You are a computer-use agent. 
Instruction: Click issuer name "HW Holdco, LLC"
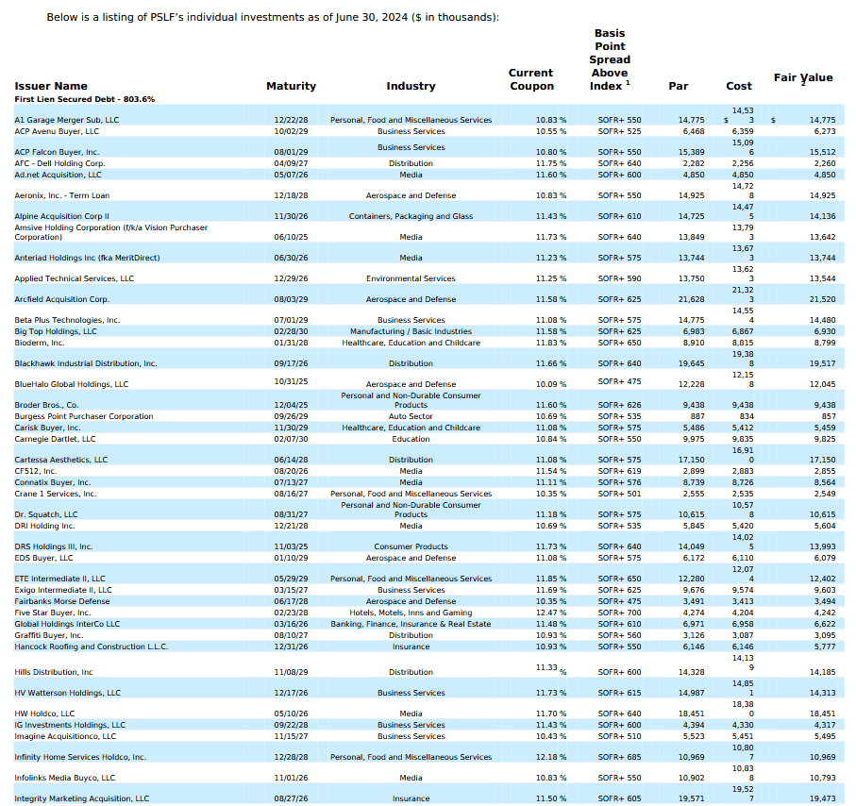coord(44,714)
